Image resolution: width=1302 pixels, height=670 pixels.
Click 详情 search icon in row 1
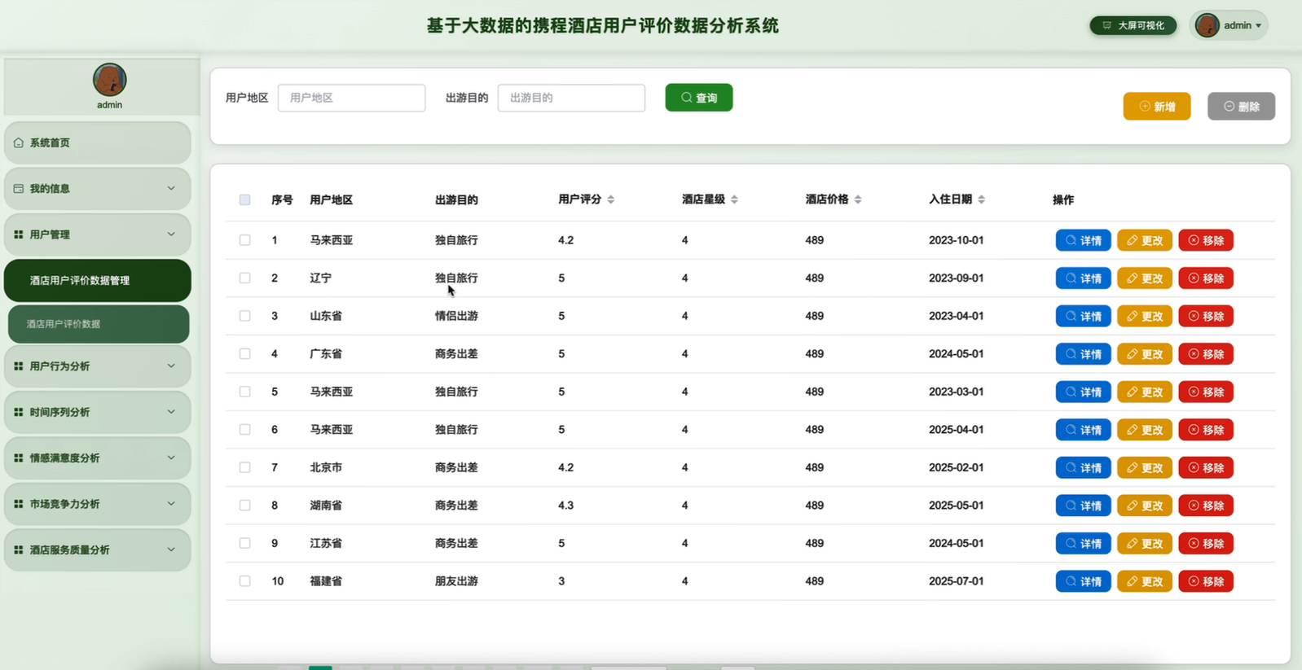coord(1071,240)
